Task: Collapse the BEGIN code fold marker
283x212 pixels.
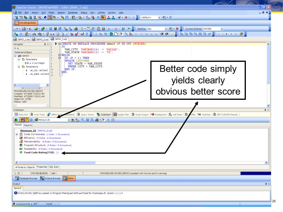Action: tap(59, 55)
